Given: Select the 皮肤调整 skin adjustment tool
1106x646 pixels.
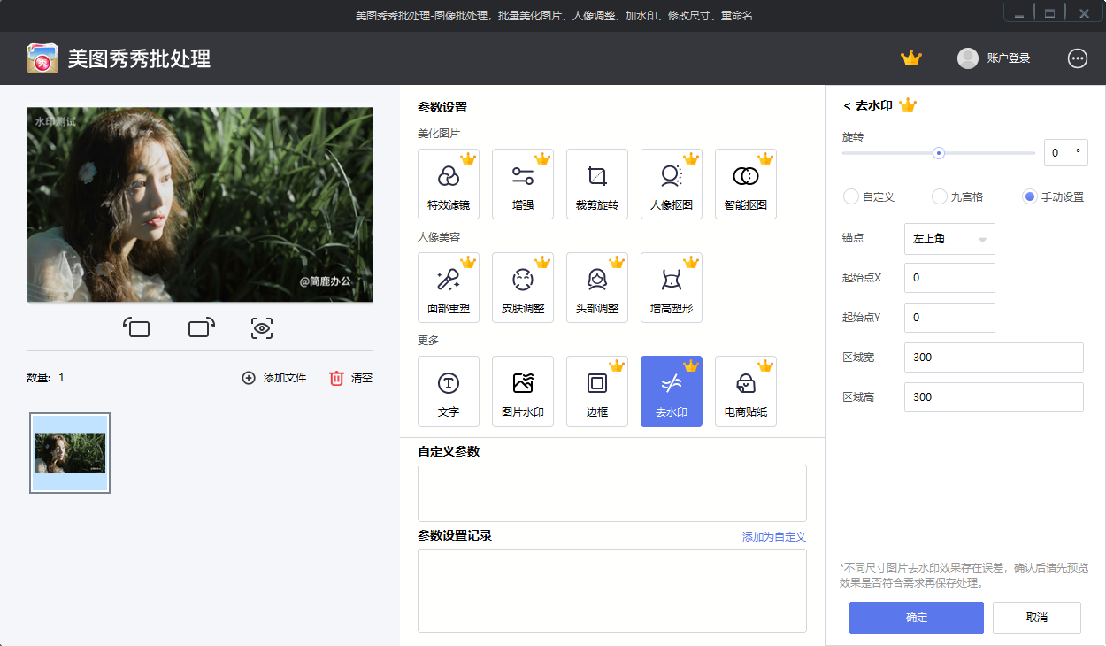Looking at the screenshot, I should click(523, 287).
